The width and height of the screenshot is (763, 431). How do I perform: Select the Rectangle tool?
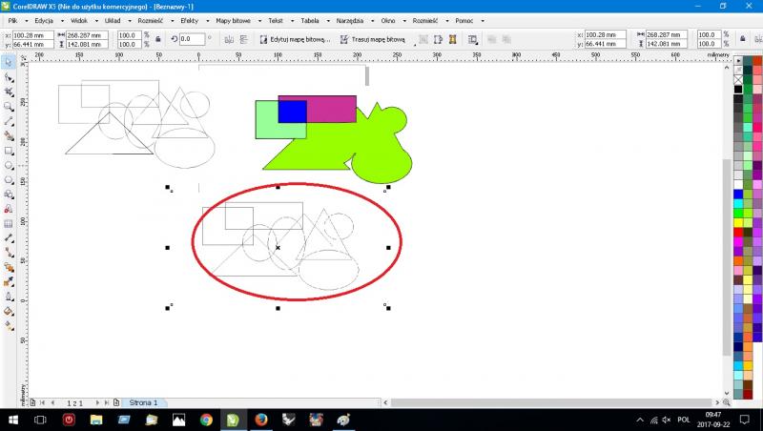point(9,150)
